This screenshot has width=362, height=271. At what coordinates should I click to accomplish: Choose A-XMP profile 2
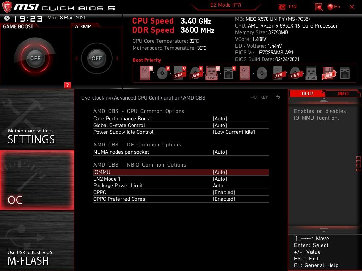[x=76, y=58]
